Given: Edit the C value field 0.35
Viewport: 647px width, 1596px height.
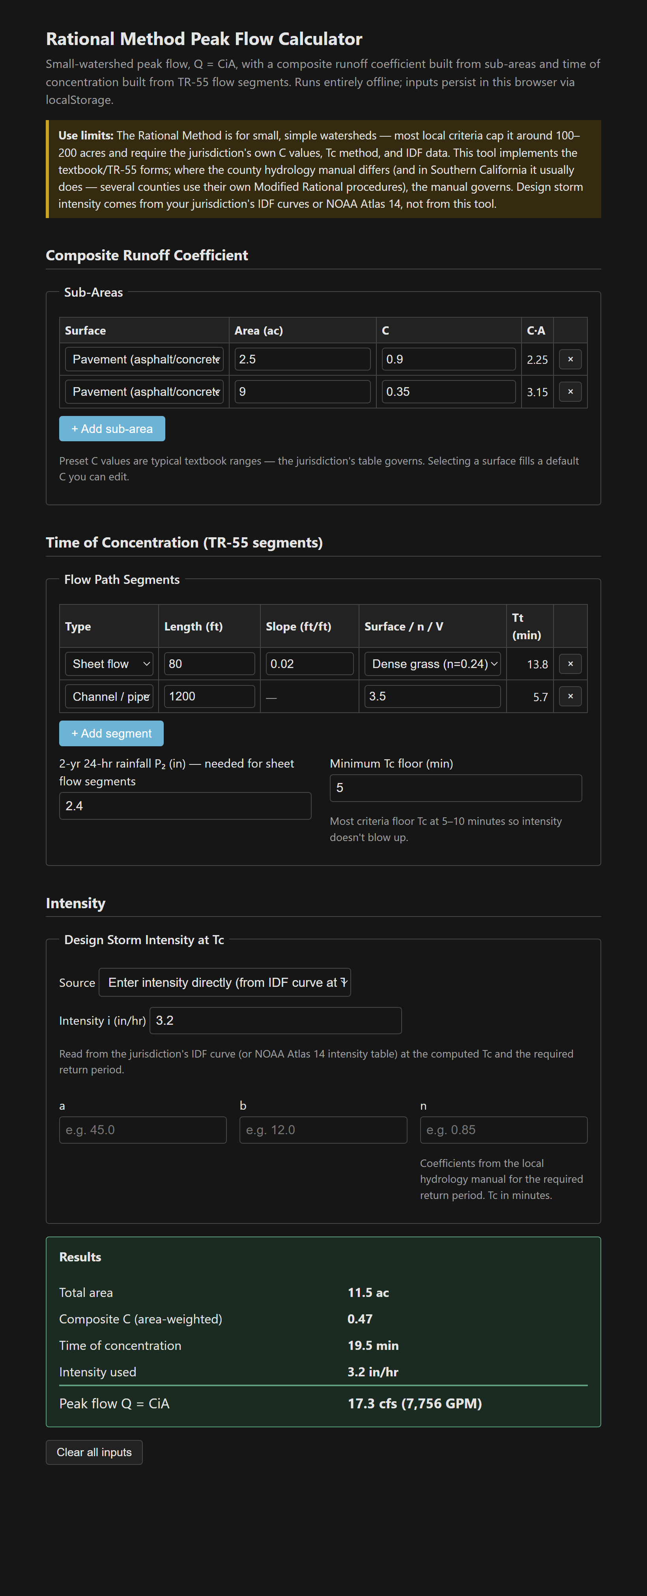Looking at the screenshot, I should 449,391.
